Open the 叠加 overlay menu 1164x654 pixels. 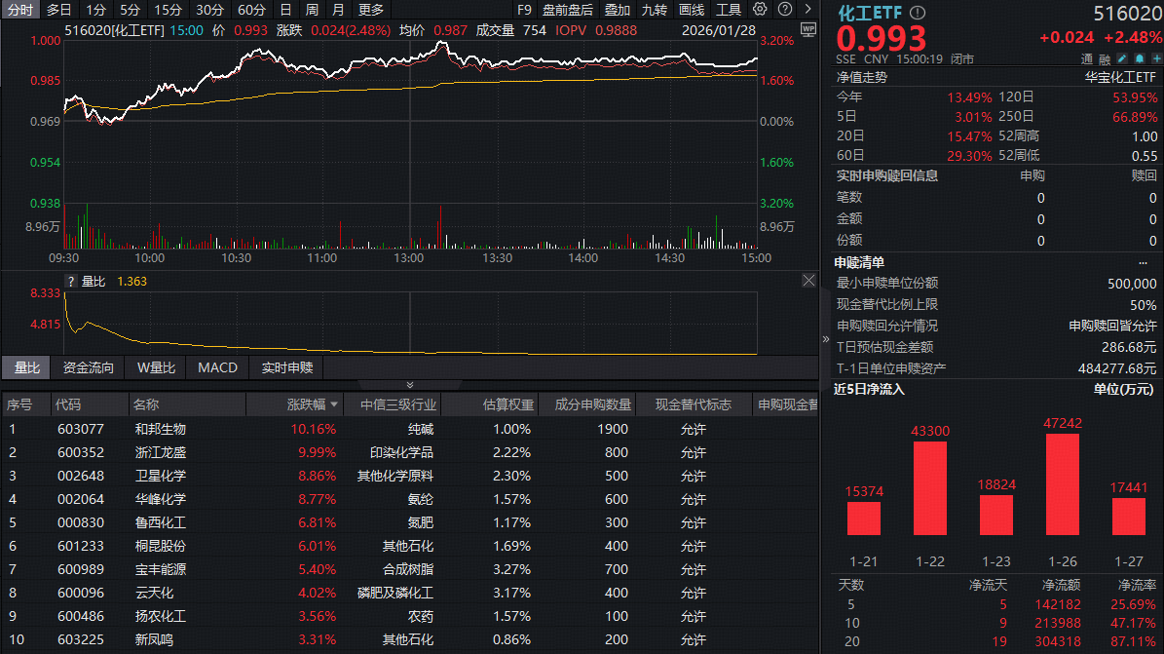618,9
